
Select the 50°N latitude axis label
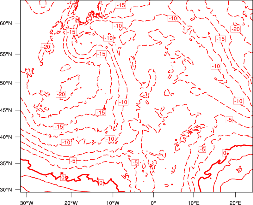tap(6, 83)
